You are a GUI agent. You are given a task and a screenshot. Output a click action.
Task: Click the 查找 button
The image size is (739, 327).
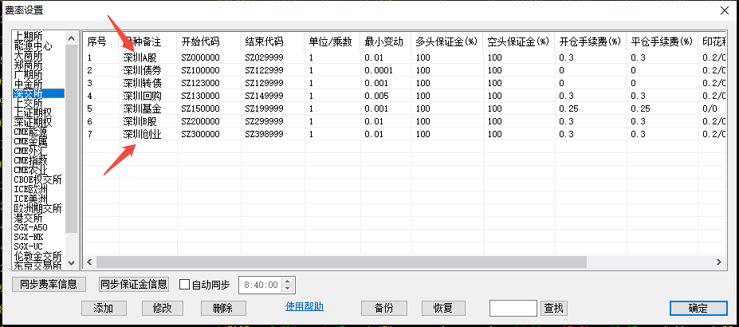coord(553,308)
